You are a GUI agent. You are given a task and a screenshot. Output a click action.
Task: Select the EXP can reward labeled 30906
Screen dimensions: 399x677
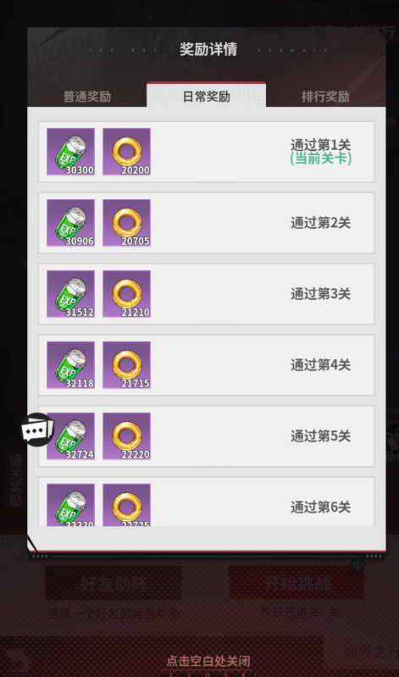[71, 223]
